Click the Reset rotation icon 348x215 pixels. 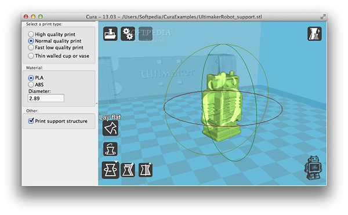pyautogui.click(x=110, y=149)
